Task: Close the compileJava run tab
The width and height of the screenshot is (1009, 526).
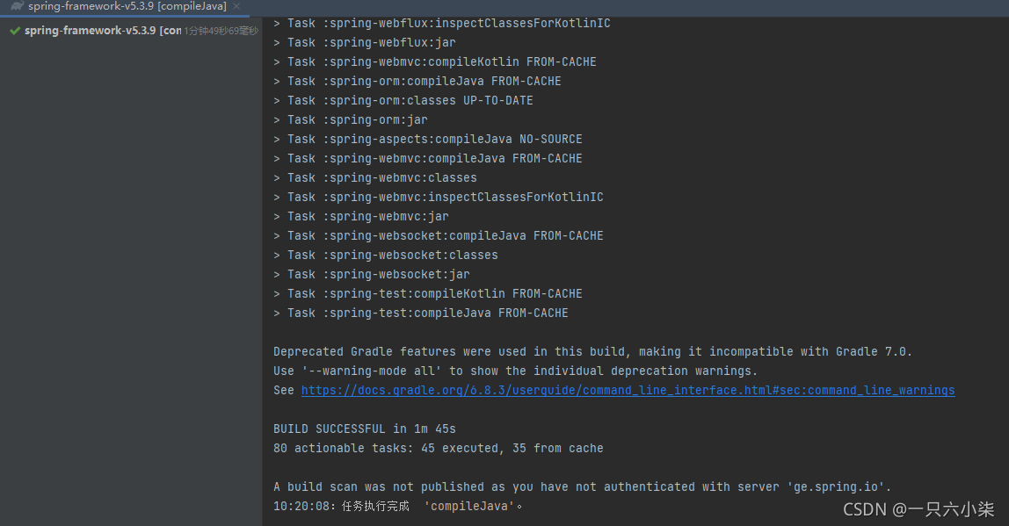Action: [236, 6]
